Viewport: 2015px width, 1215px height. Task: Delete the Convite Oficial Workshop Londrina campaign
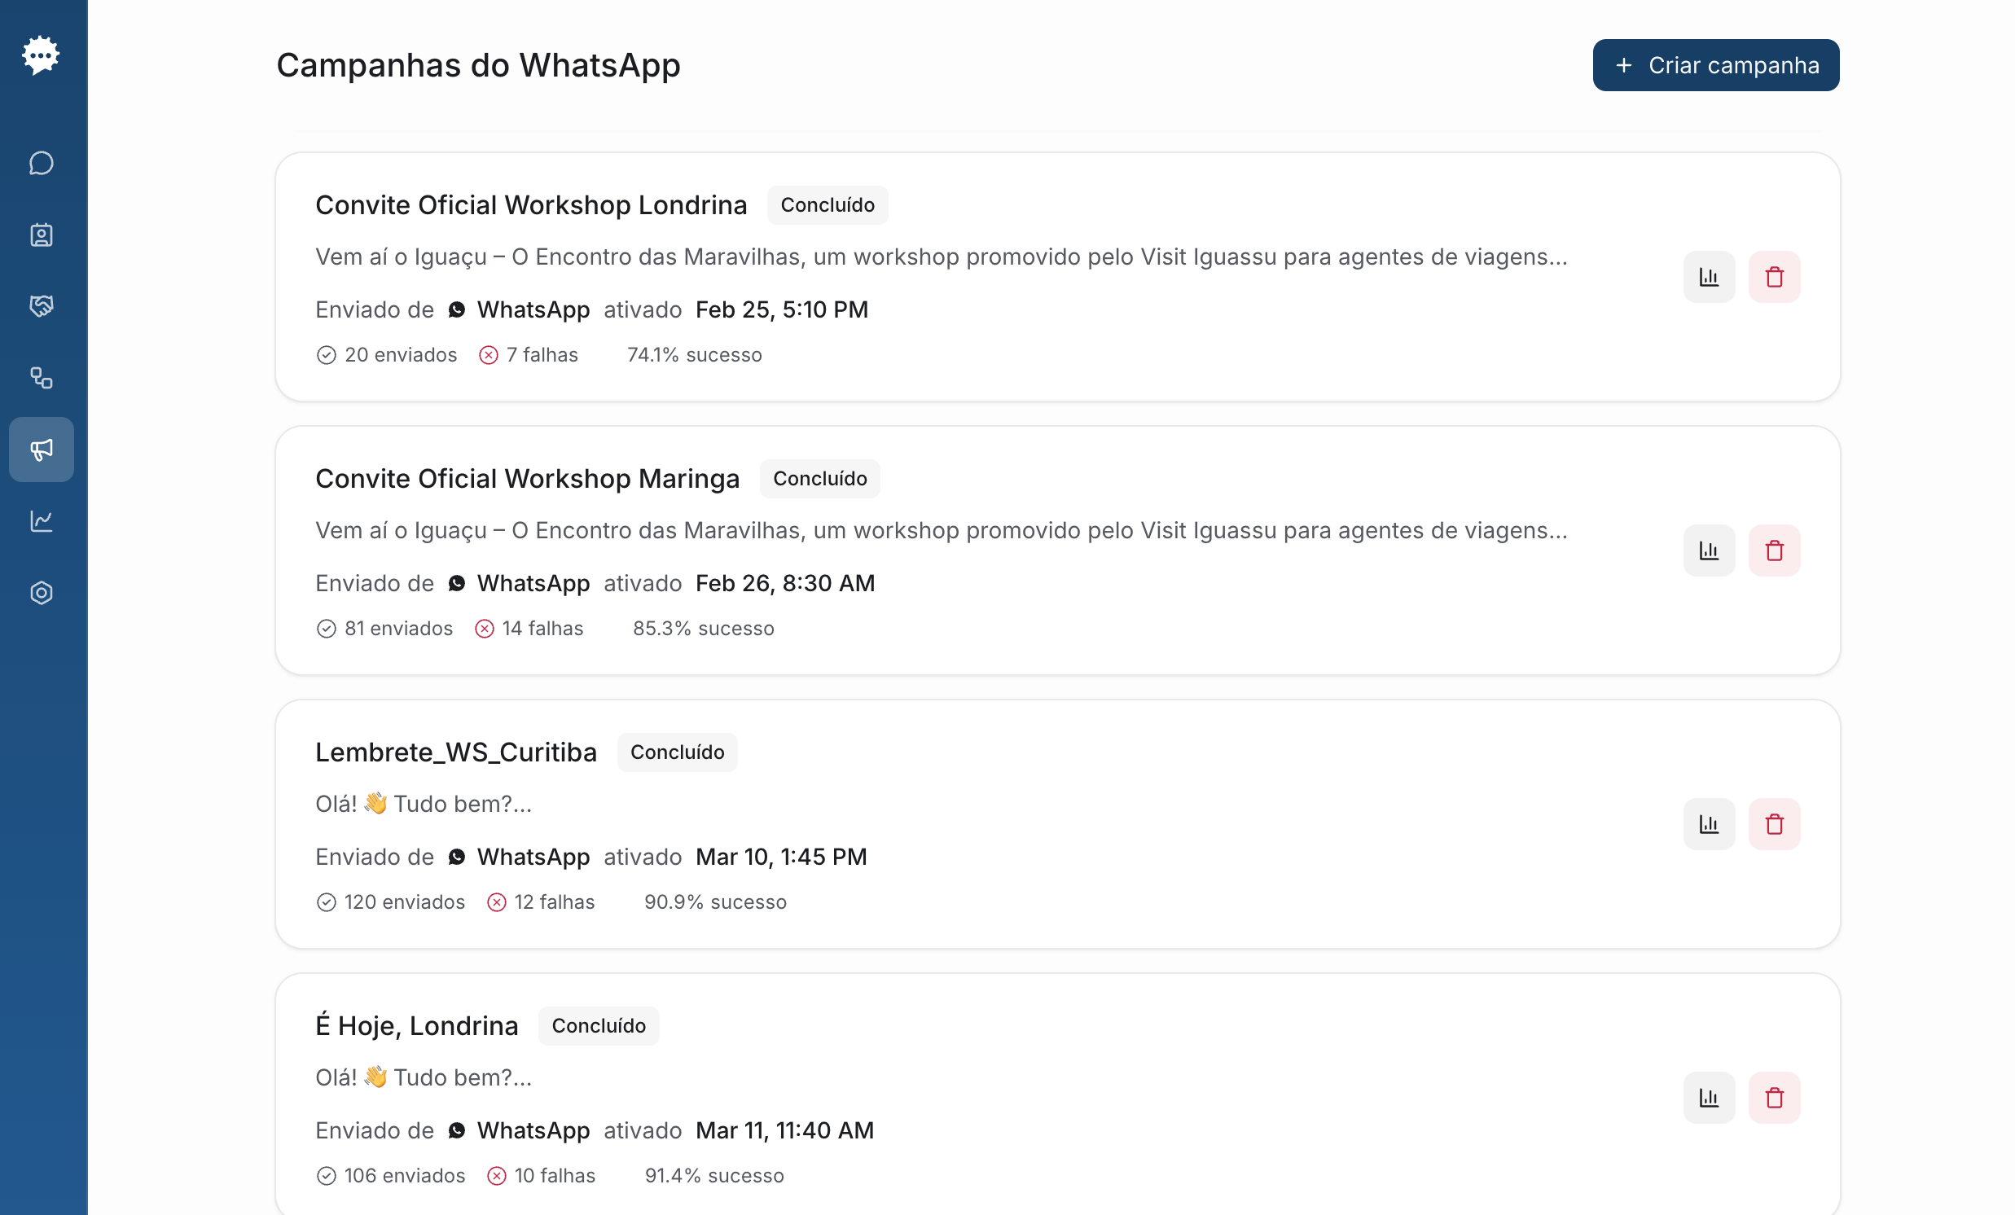(x=1775, y=276)
